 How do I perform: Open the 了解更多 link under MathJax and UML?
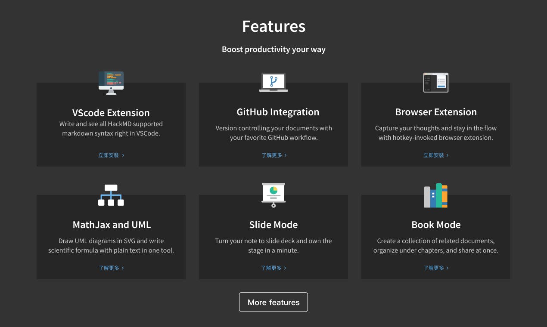tap(111, 268)
